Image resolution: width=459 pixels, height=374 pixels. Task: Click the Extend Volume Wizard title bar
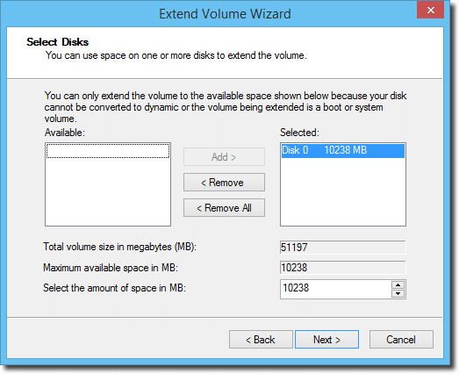click(225, 14)
